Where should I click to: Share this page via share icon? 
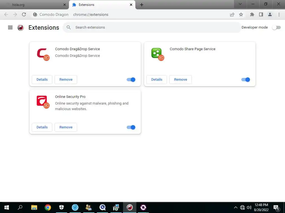232,14
